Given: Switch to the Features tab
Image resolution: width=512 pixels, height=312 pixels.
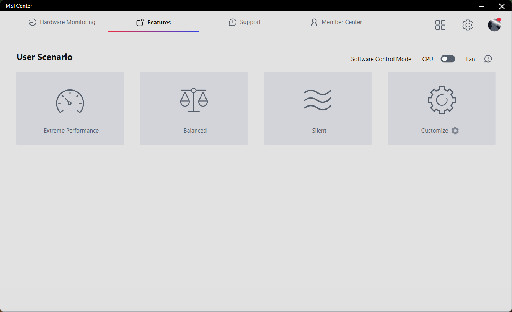Looking at the screenshot, I should (x=153, y=23).
